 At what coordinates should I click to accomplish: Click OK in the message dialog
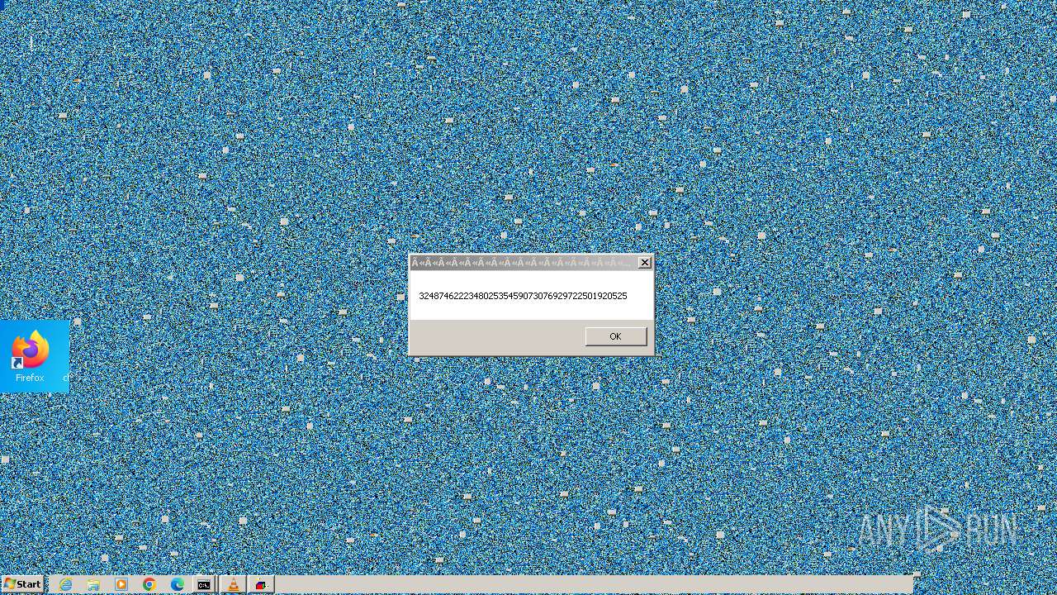click(x=615, y=336)
